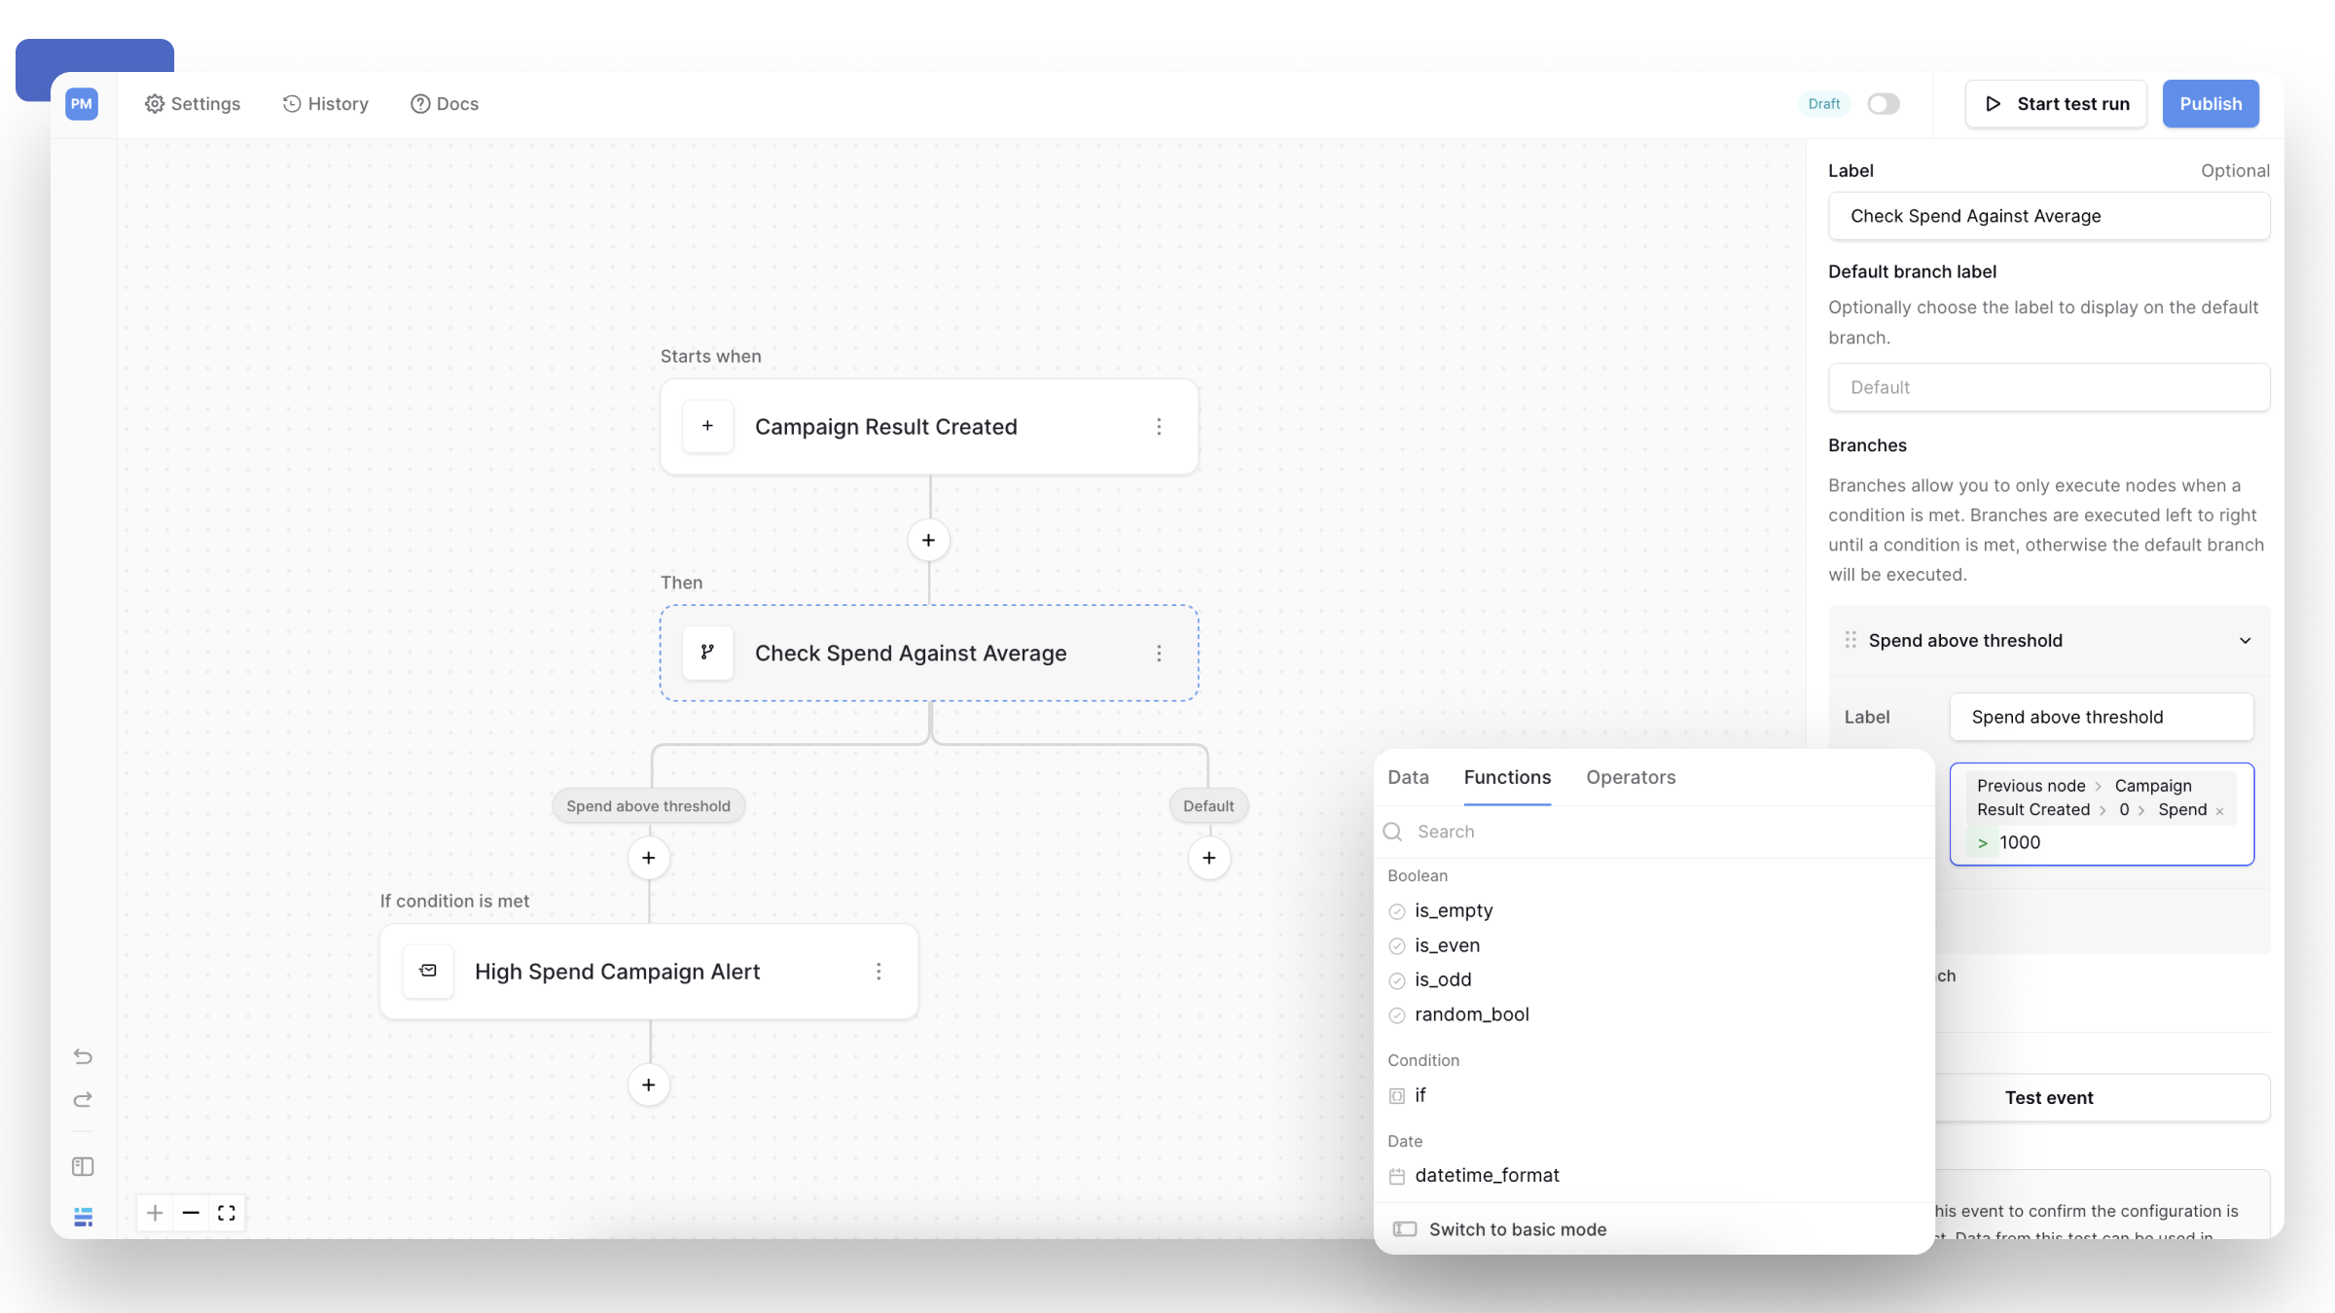This screenshot has width=2335, height=1313.
Task: Zoom out with the canvas minus icon
Action: [x=191, y=1213]
